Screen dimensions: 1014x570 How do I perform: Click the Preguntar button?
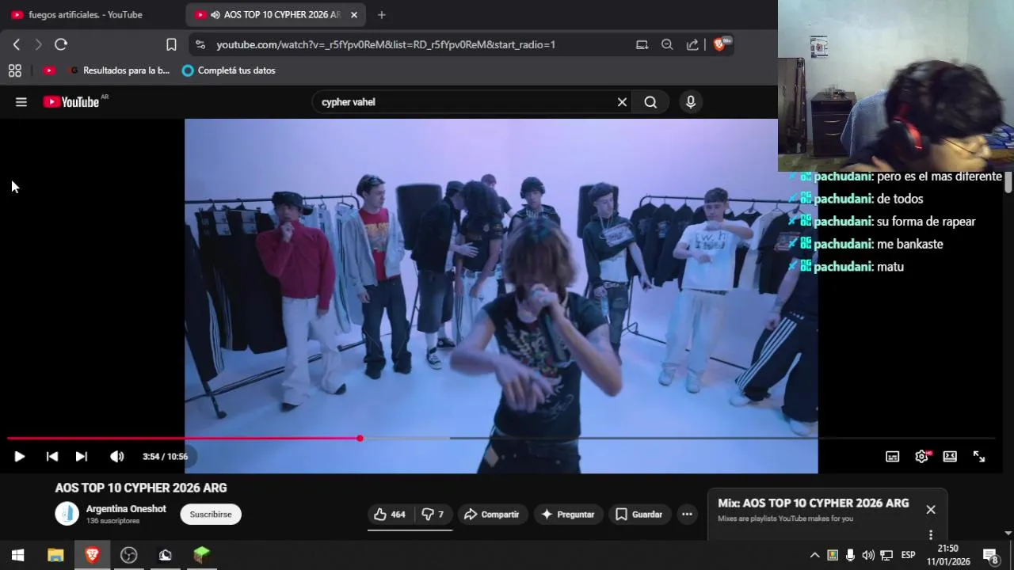[567, 515]
